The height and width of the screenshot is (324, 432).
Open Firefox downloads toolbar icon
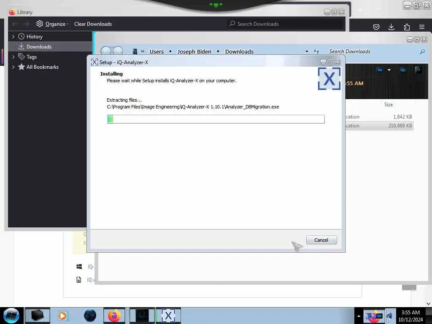coord(391,27)
